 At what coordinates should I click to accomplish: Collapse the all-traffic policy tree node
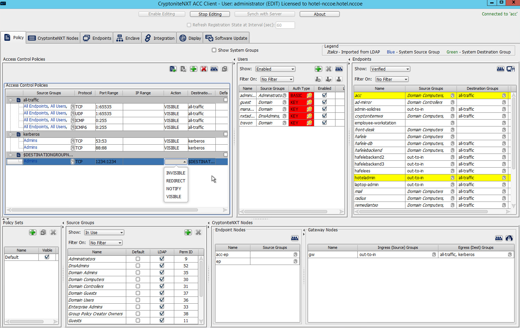coord(10,100)
